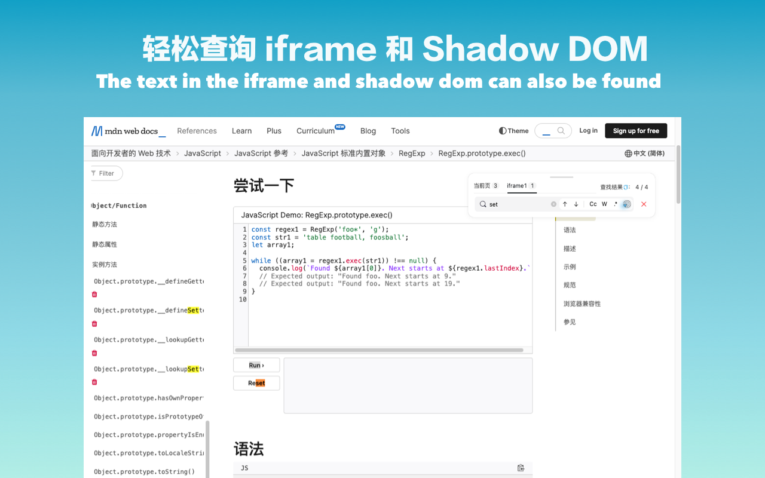The image size is (765, 478).
Task: Click the page vertical scrollbar thumb
Action: click(x=678, y=174)
